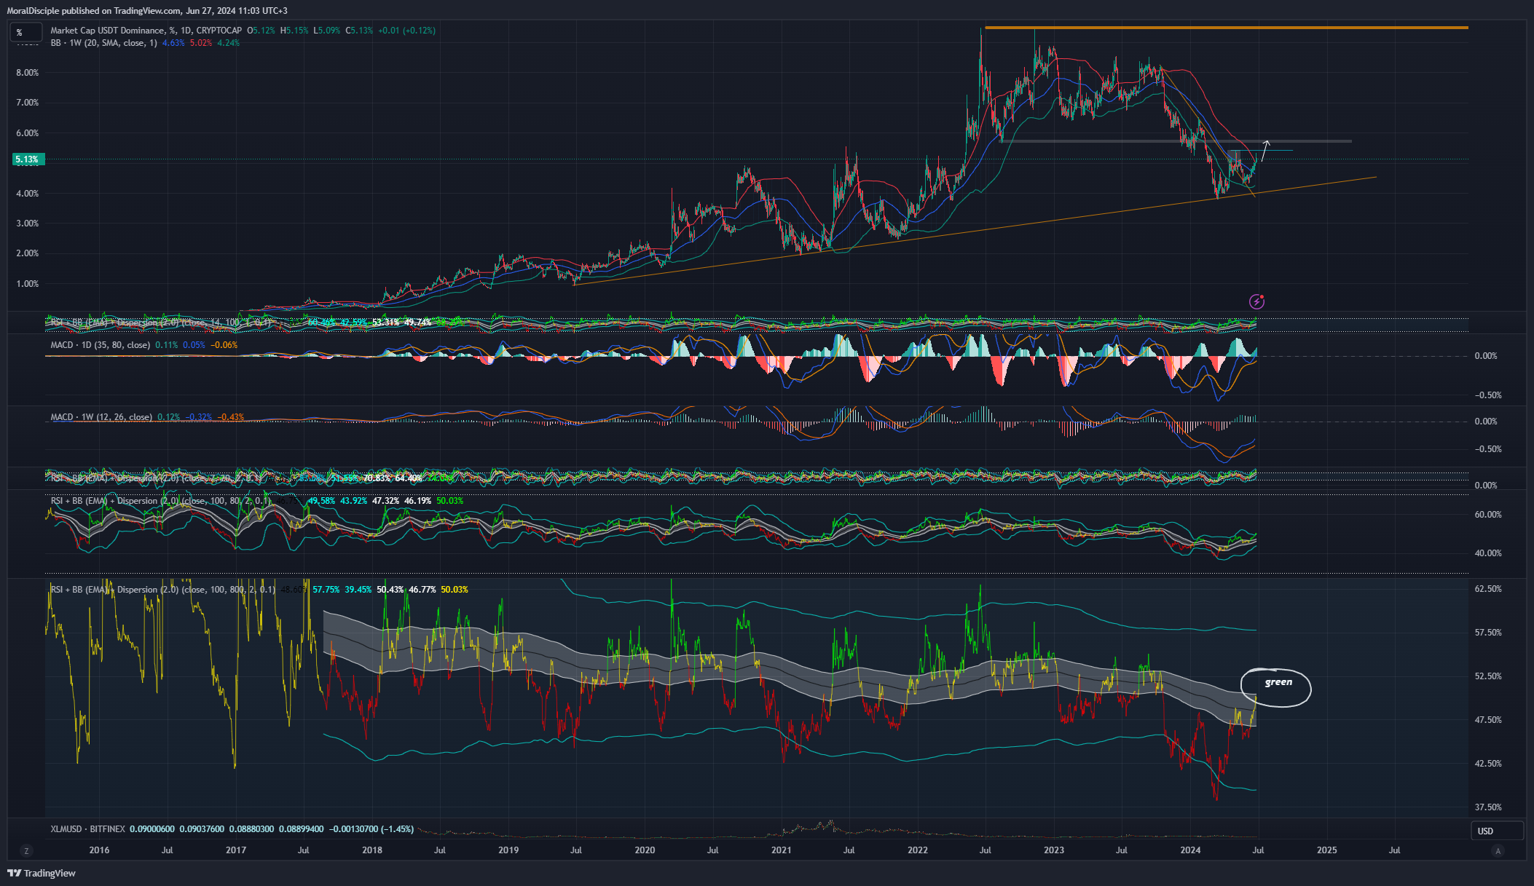Click the 2020 time axis label
Viewport: 1534px width, 886px height.
click(x=645, y=850)
